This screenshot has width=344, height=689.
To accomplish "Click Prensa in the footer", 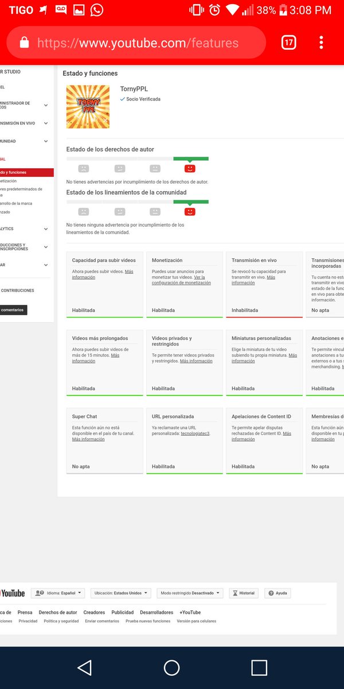I will pos(25,613).
